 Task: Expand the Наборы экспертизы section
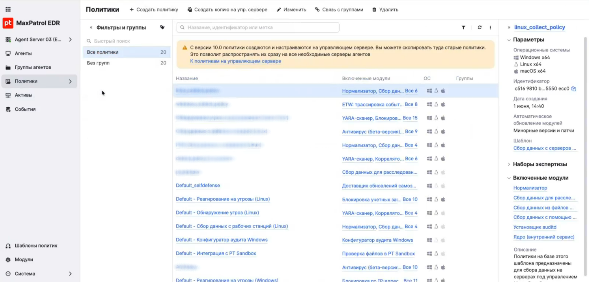point(509,164)
